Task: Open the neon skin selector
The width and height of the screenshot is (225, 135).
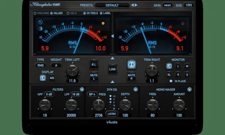Action: point(167,5)
